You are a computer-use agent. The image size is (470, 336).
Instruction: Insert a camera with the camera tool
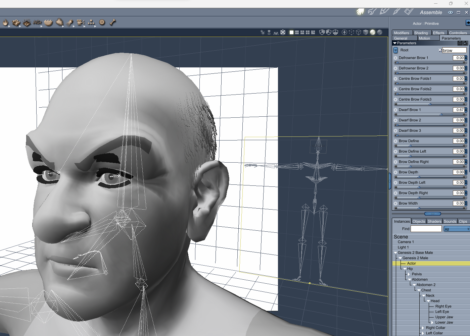[x=81, y=22]
